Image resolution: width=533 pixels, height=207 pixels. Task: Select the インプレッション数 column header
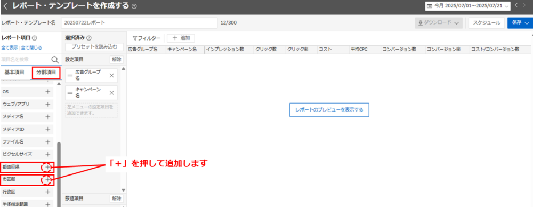[x=225, y=50]
